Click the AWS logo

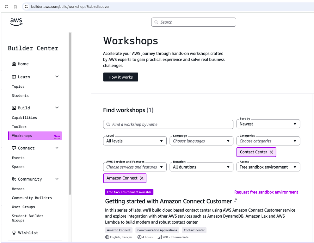click(16, 22)
